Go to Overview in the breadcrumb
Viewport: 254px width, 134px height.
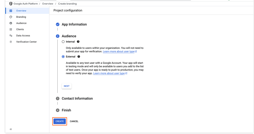(48, 4)
